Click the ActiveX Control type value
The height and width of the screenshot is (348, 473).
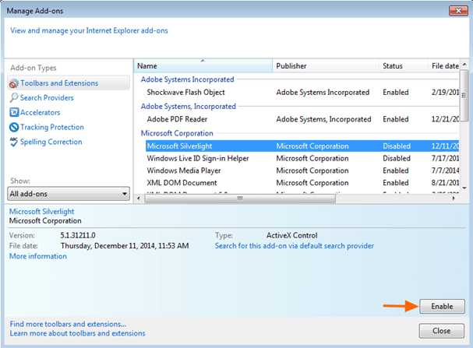pyautogui.click(x=291, y=235)
